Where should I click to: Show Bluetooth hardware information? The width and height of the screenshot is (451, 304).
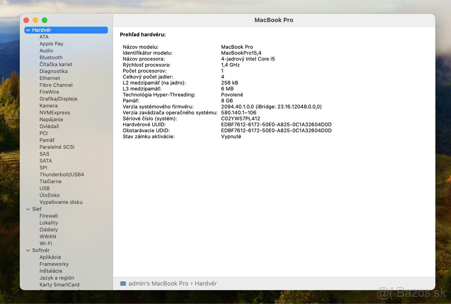click(51, 57)
